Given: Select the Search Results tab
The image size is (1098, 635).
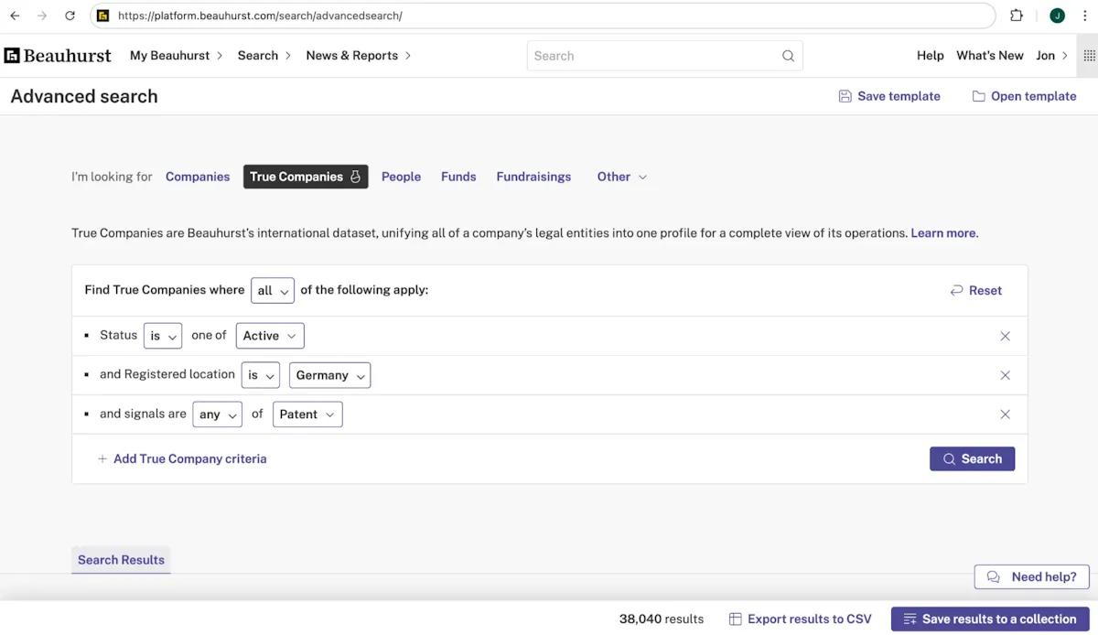Looking at the screenshot, I should point(121,560).
